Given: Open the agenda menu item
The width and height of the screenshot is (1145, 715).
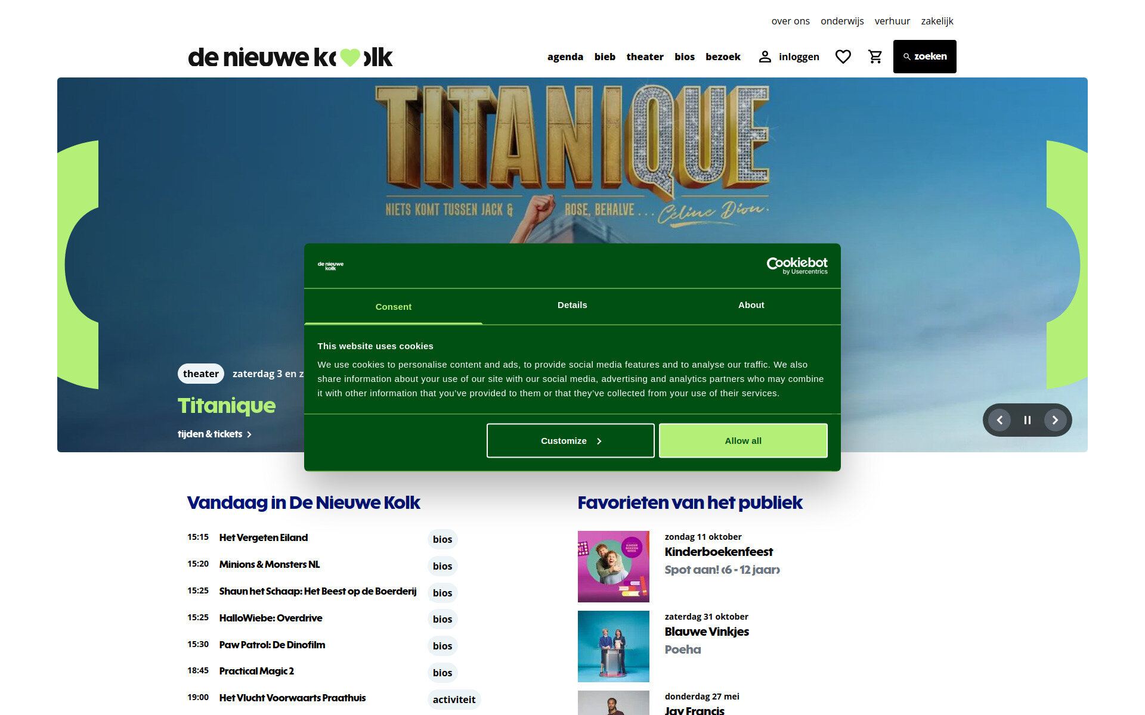Looking at the screenshot, I should [565, 57].
